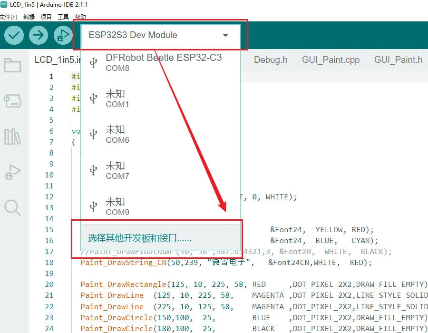The height and width of the screenshot is (333, 428).
Task: Switch to the LCD_1in5.ino tab
Action: point(58,60)
